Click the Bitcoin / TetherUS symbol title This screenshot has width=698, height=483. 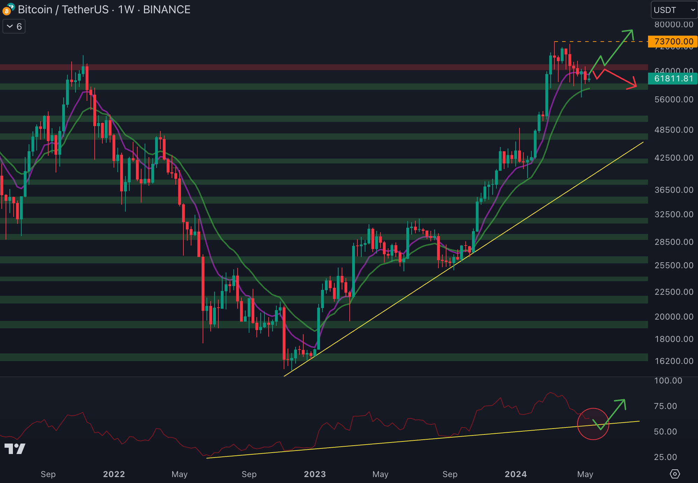(x=63, y=10)
